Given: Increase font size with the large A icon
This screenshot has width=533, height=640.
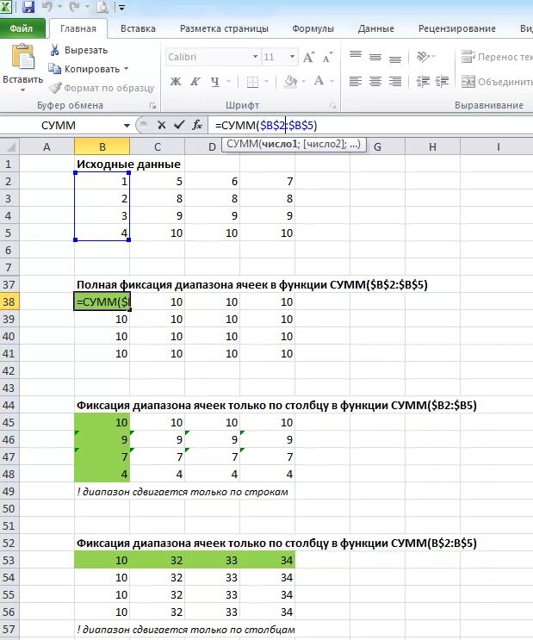Looking at the screenshot, I should 309,57.
